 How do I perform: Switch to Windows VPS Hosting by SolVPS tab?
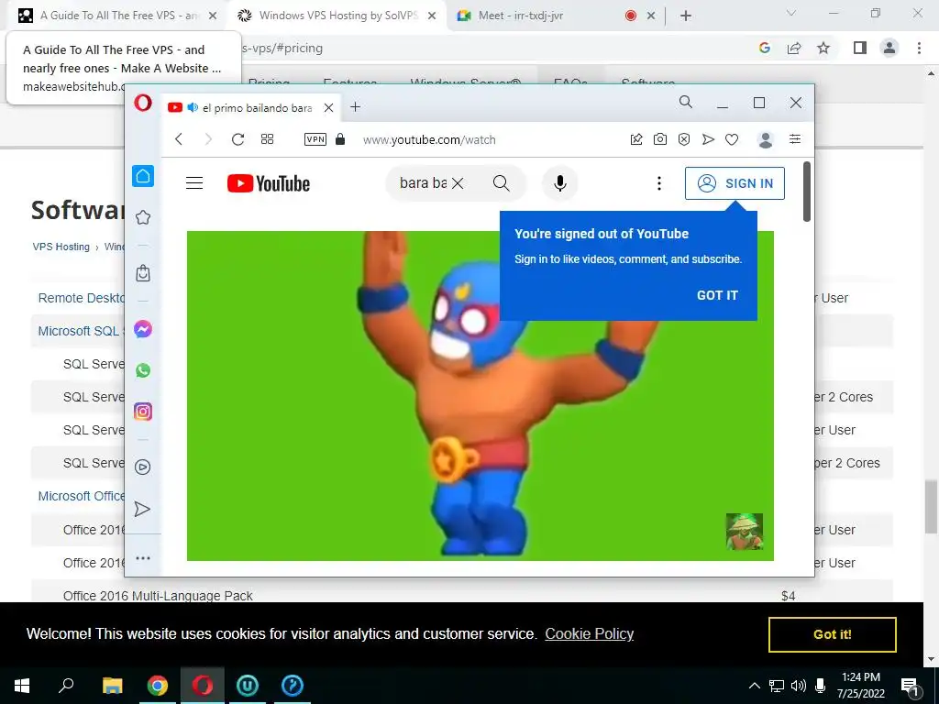337,16
